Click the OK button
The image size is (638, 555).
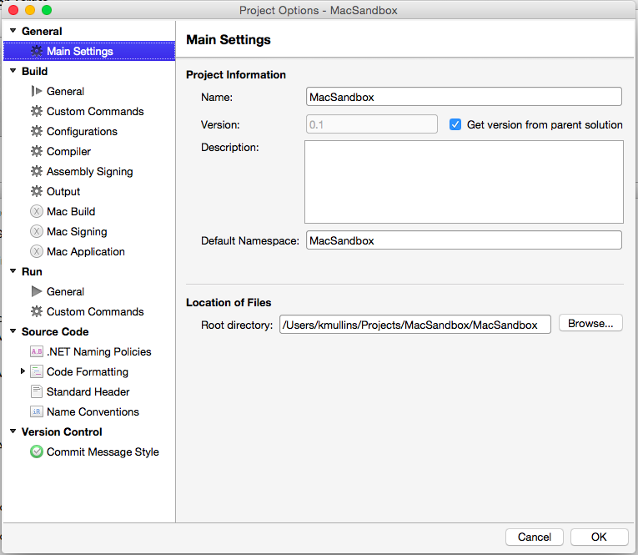599,537
